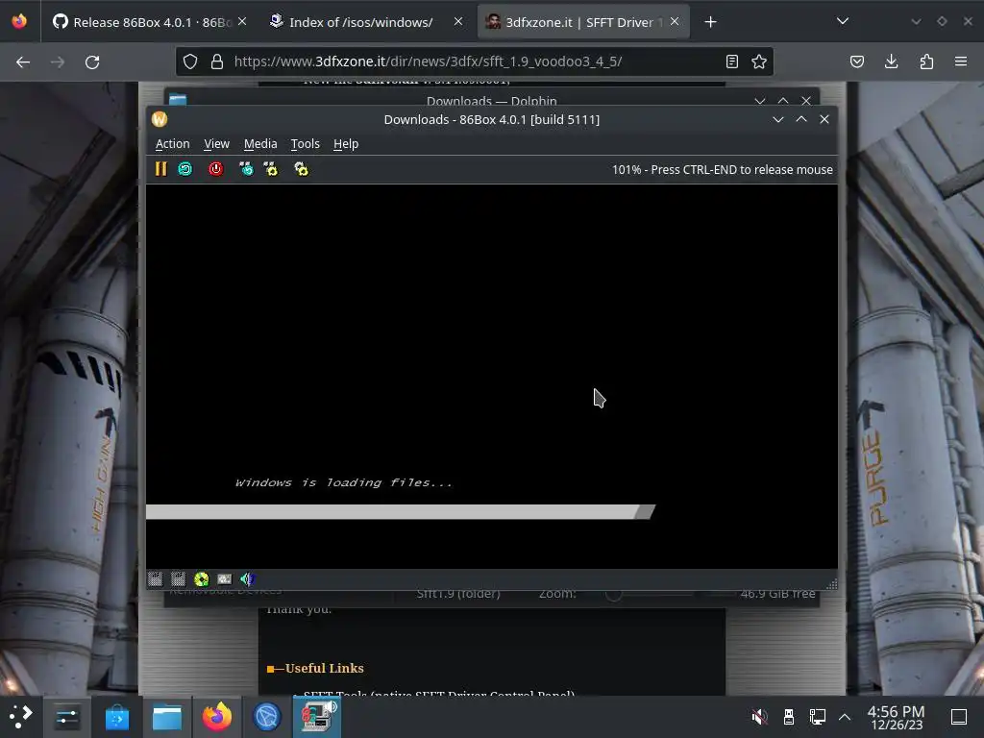
Task: Click the sound speaker status icon
Action: coord(247,578)
